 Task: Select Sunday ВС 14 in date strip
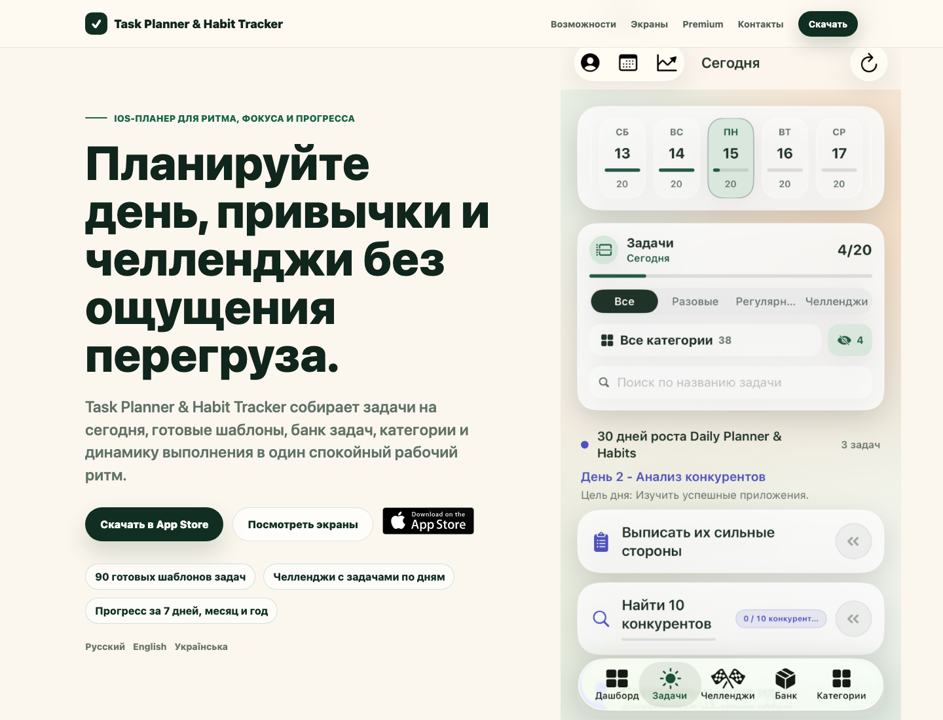[x=676, y=158]
